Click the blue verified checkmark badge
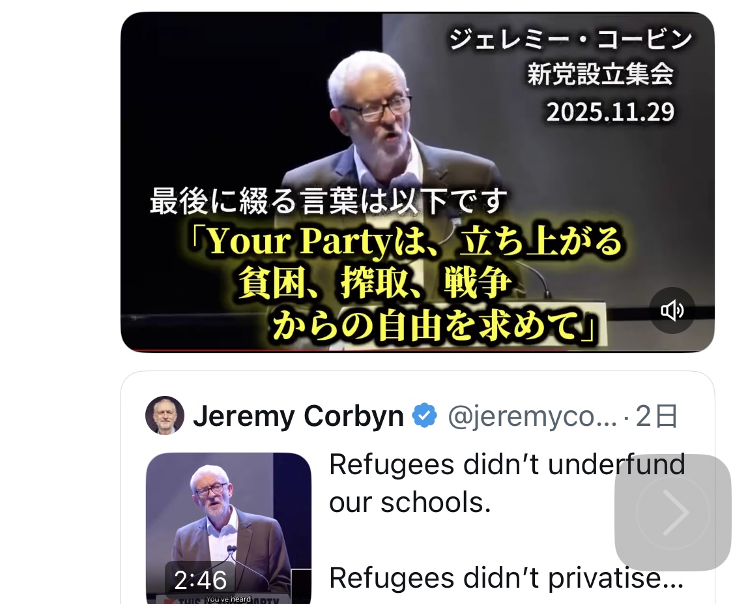733x604 pixels. (425, 415)
